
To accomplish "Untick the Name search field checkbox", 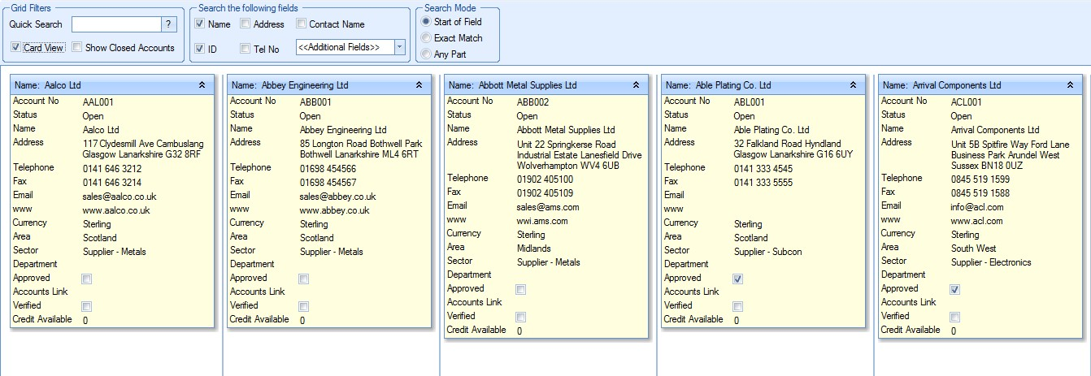I will [200, 24].
